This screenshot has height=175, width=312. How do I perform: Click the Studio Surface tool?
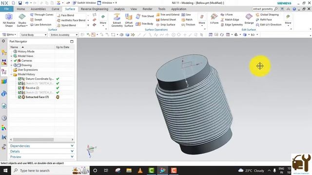22,20
